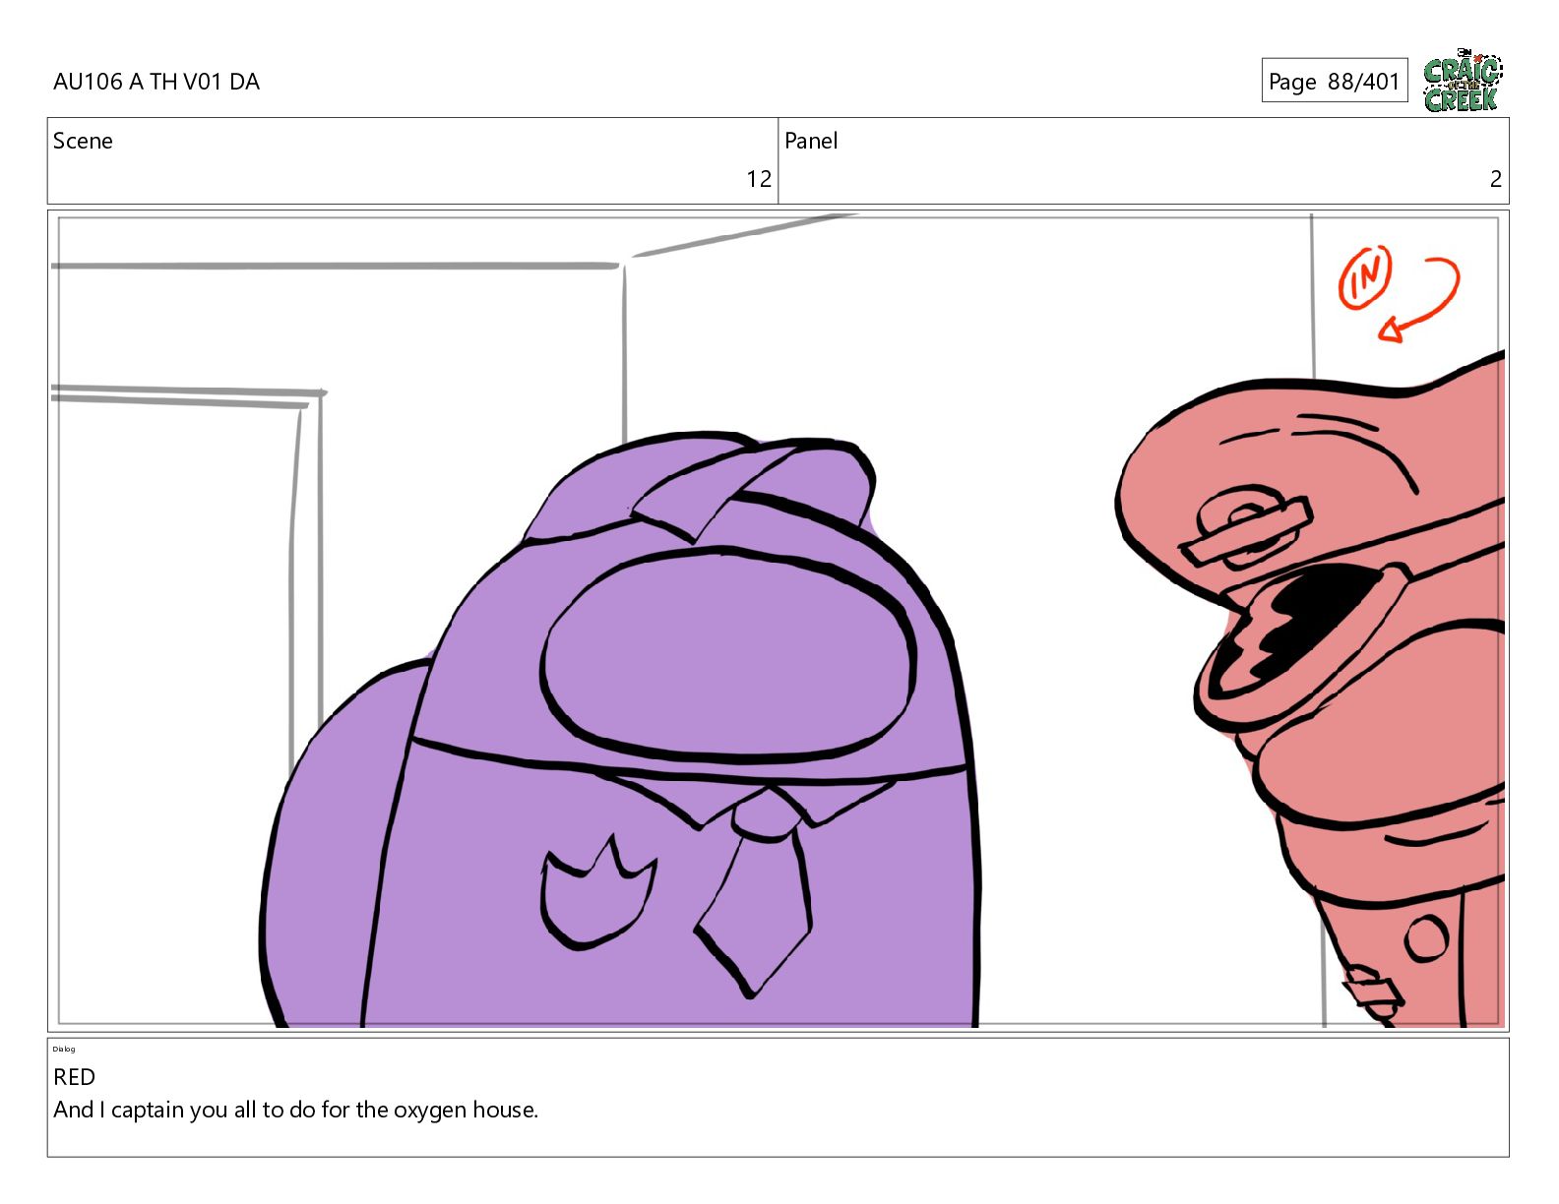Click the small 'Dialog' label

[64, 1049]
